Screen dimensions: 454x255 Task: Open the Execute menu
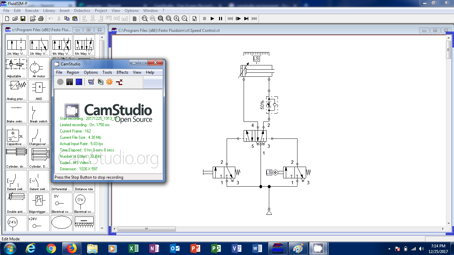[x=32, y=11]
